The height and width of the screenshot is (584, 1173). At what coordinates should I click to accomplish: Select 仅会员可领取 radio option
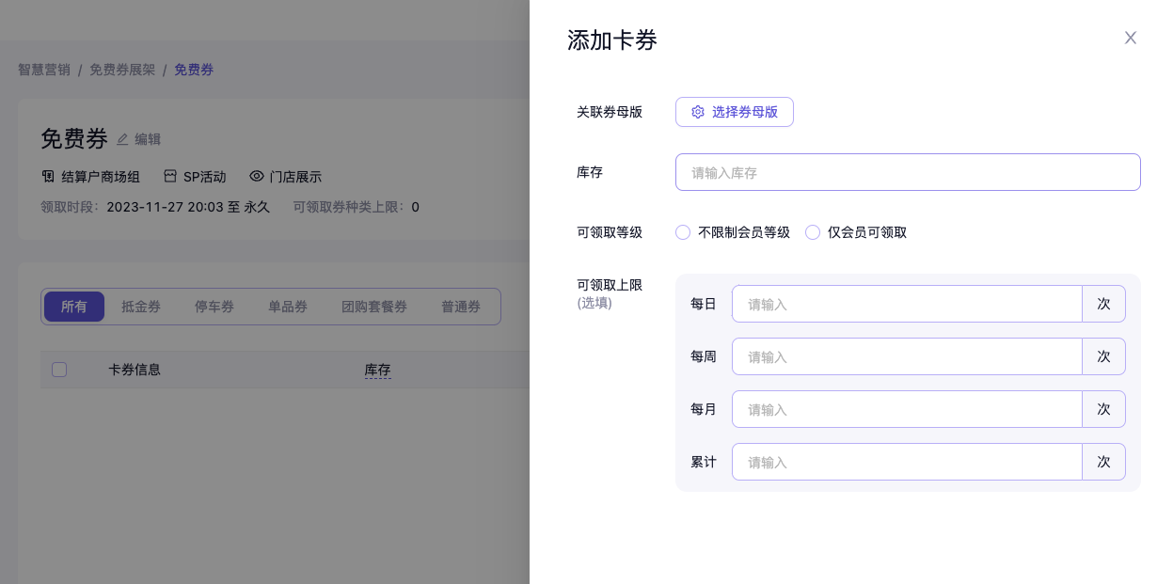pos(813,232)
